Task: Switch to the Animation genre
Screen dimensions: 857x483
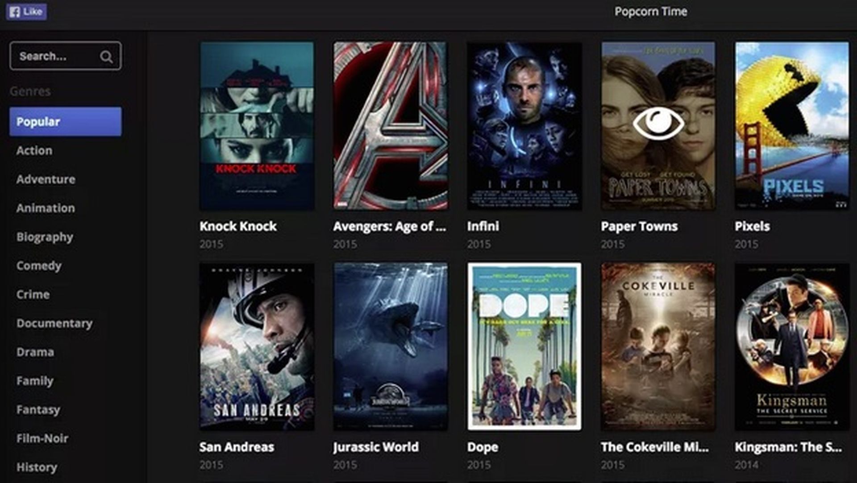Action: click(45, 208)
